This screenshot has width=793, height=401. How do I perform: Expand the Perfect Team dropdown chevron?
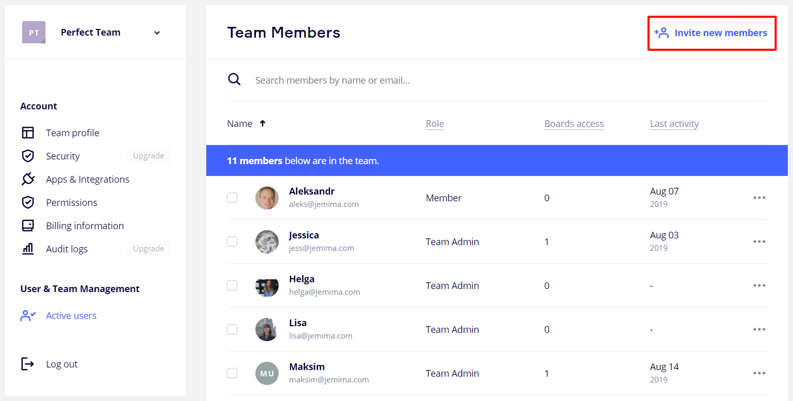coord(157,33)
